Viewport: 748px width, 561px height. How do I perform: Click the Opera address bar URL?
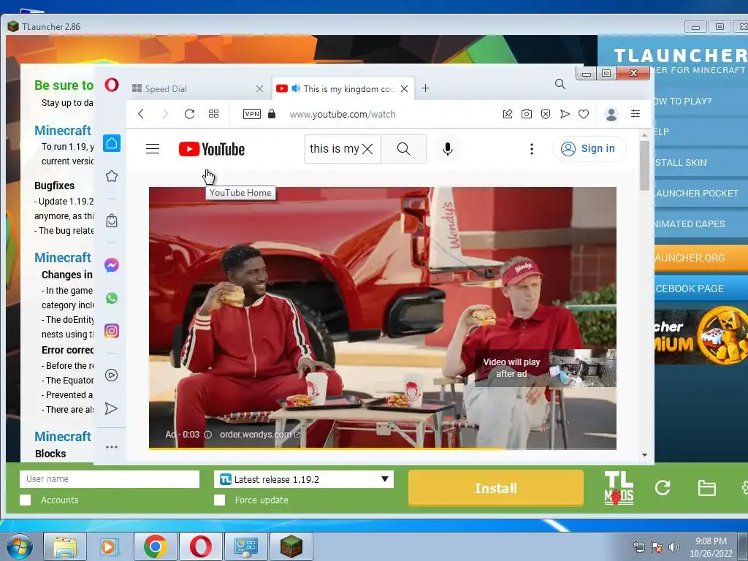[x=343, y=114]
